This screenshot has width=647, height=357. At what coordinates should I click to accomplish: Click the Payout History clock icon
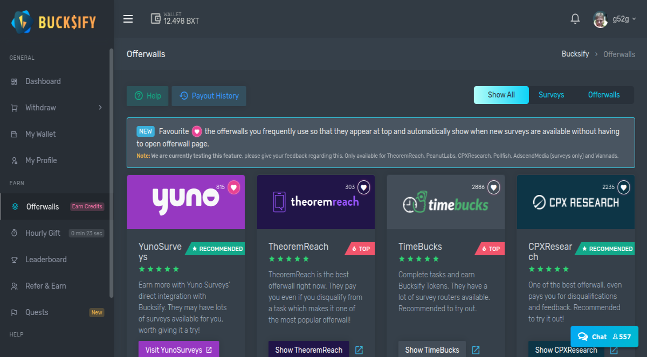tap(184, 96)
